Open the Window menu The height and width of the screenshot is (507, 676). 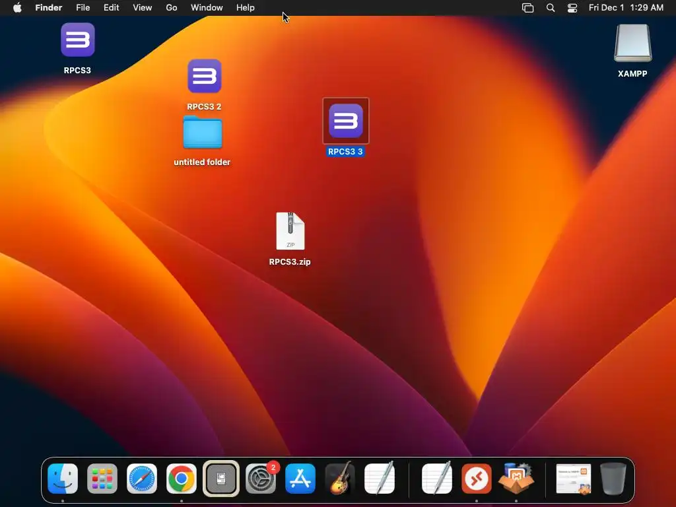(207, 8)
